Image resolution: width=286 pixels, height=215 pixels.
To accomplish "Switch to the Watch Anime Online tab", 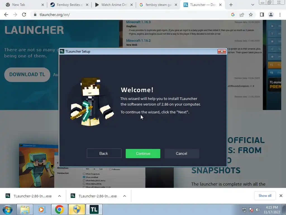I will (113, 5).
